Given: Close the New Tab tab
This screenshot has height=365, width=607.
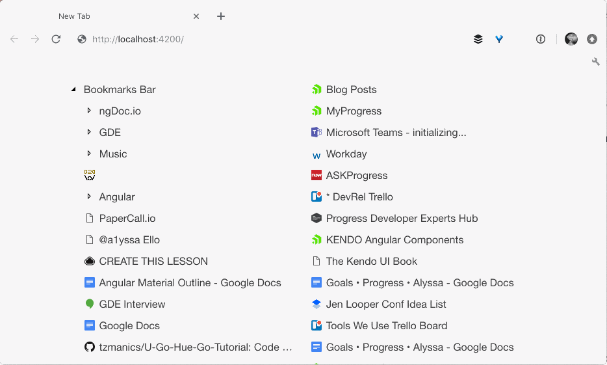Looking at the screenshot, I should [x=196, y=16].
